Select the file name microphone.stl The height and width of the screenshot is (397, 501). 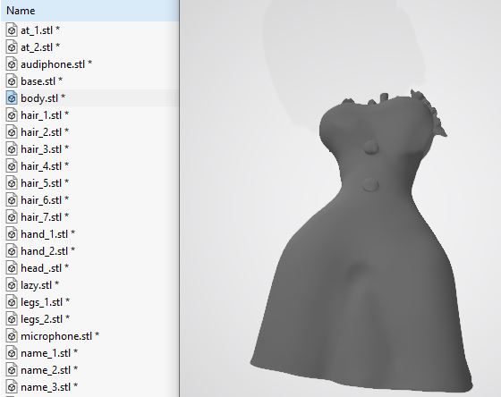(60, 336)
